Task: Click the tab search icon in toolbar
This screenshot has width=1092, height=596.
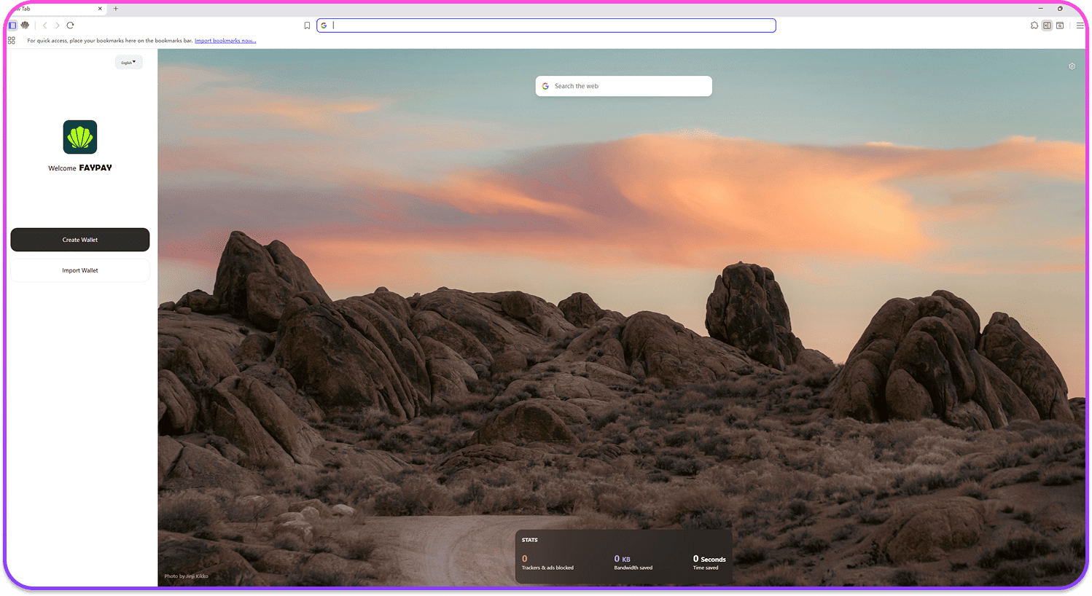Action: point(1060,26)
